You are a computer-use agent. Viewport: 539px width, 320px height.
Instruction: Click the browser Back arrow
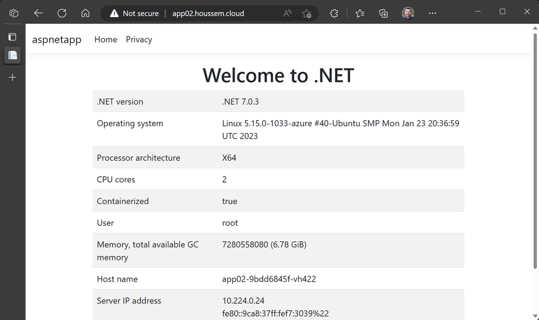(x=38, y=13)
